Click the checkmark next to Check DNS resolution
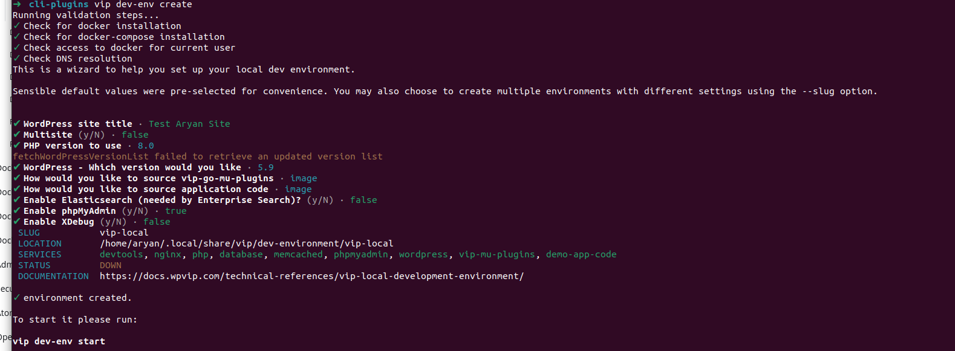 pyautogui.click(x=16, y=59)
